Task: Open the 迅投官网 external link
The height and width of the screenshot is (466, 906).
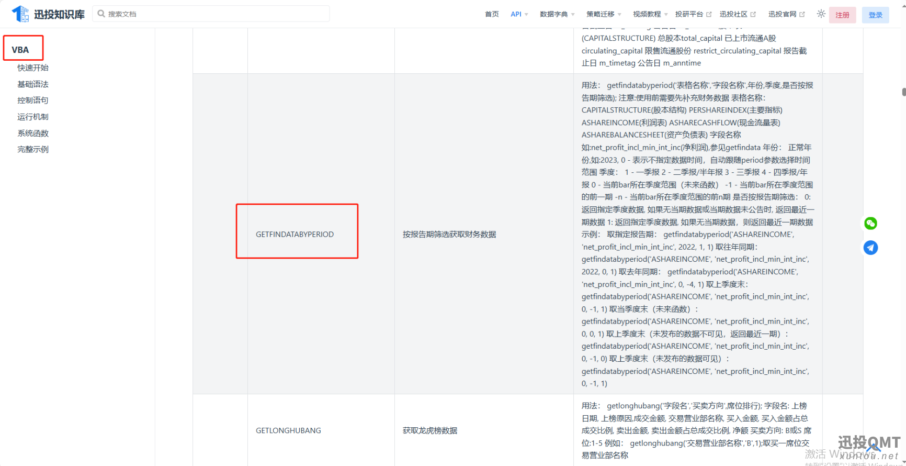Action: coord(786,14)
